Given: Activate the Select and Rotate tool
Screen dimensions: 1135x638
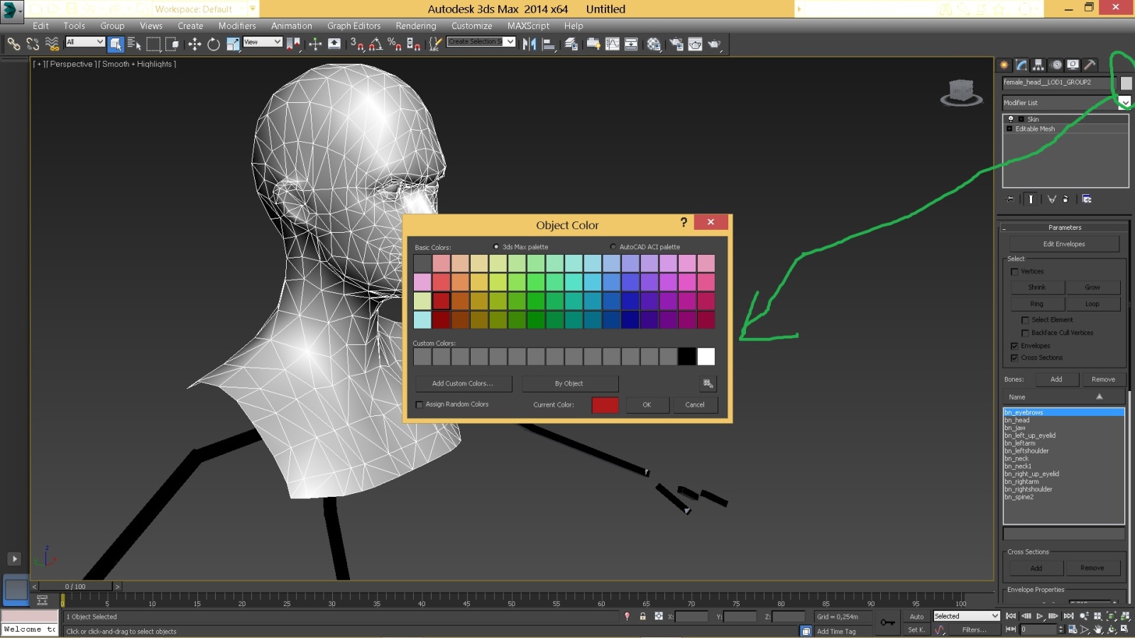Looking at the screenshot, I should (214, 44).
